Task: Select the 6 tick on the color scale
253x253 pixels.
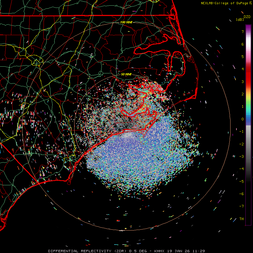Action: coord(243,44)
